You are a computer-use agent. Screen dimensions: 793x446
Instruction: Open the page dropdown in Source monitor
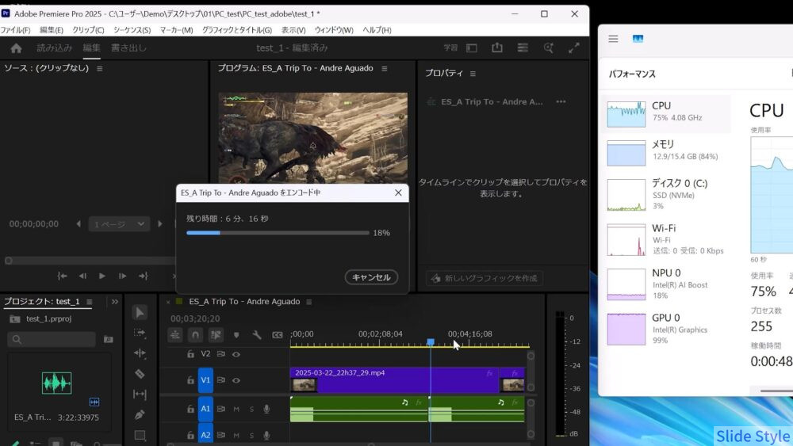(119, 224)
